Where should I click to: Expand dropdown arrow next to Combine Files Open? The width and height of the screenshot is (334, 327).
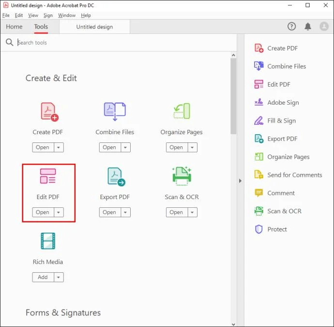[x=125, y=147]
